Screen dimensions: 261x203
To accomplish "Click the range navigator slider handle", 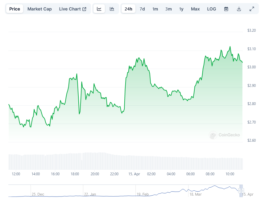I will pyautogui.click(x=241, y=191).
